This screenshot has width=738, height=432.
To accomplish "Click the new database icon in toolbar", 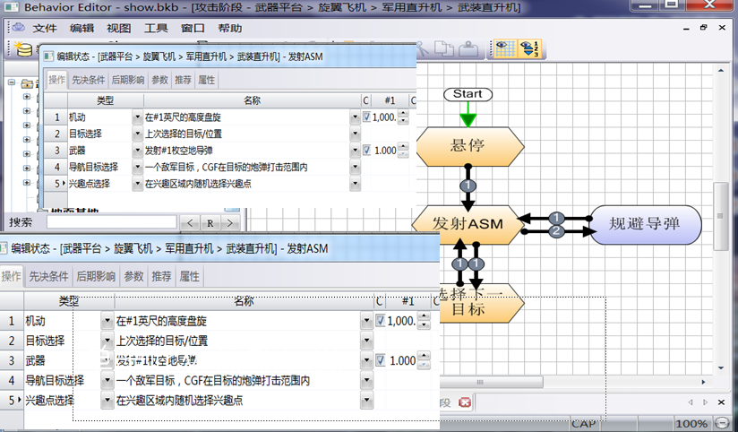I will click(x=23, y=48).
